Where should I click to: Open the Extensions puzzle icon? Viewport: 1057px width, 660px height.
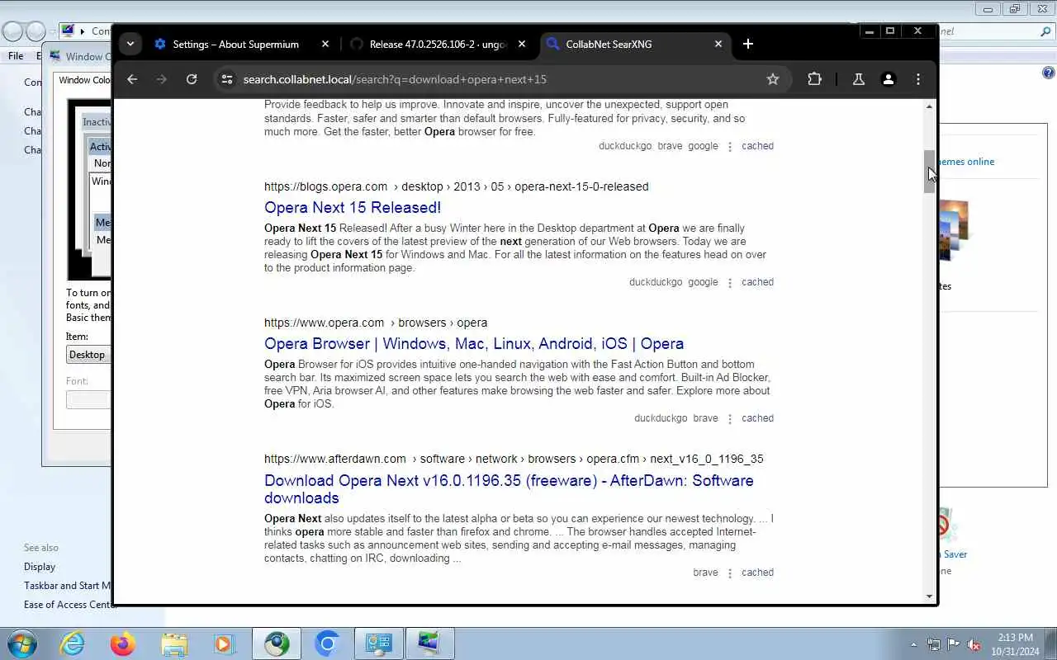coord(815,79)
